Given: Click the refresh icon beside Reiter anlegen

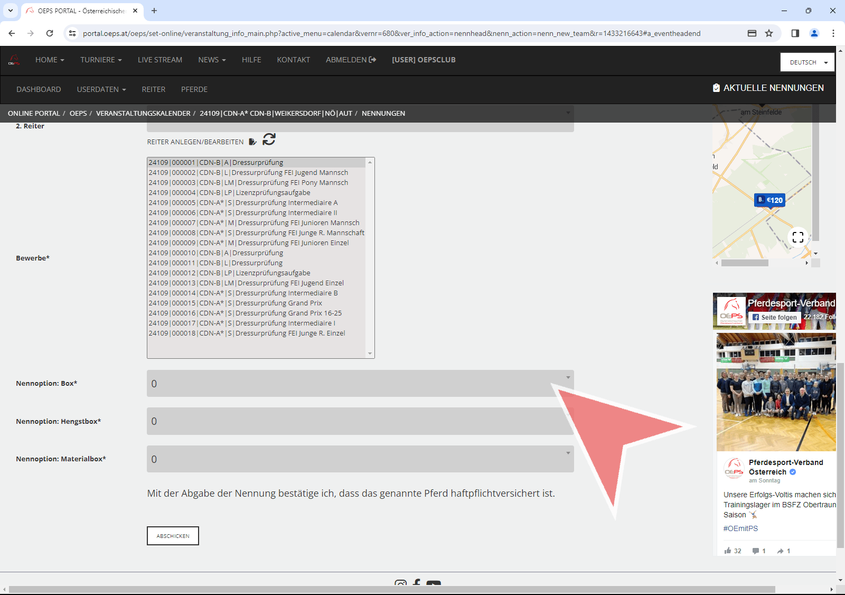Looking at the screenshot, I should [x=269, y=140].
